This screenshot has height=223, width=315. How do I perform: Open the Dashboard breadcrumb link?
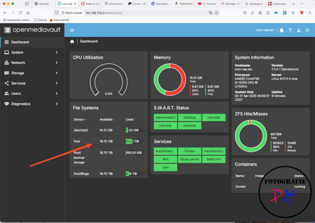click(x=89, y=41)
